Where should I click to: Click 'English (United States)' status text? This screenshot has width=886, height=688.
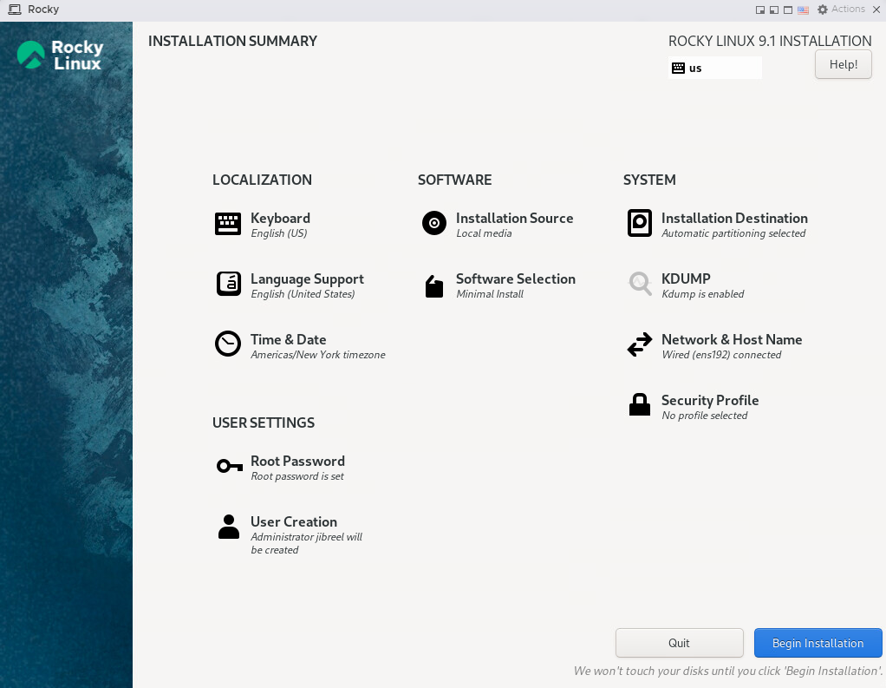tap(303, 294)
